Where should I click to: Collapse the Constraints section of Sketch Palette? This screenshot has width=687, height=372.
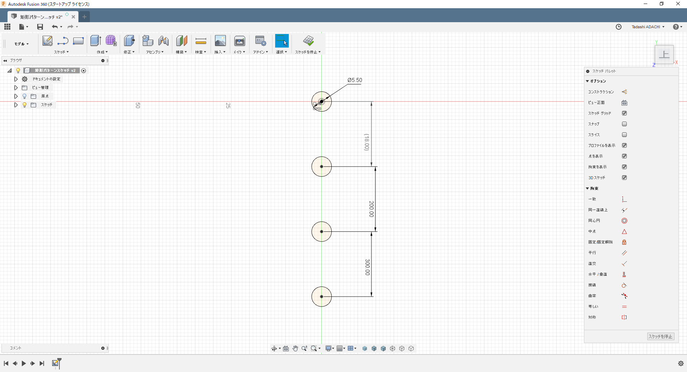pos(588,189)
